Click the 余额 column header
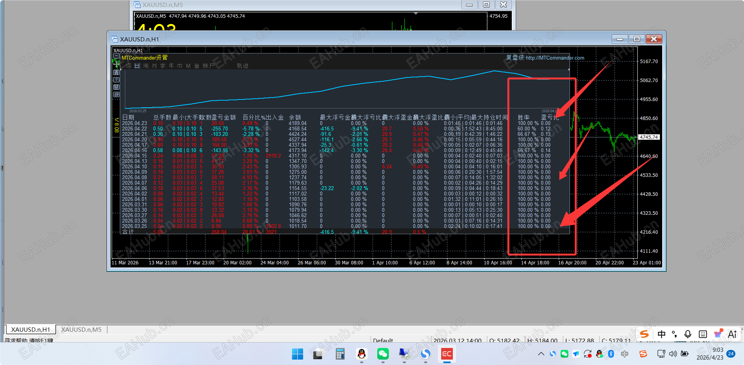744x365 pixels. pos(295,117)
